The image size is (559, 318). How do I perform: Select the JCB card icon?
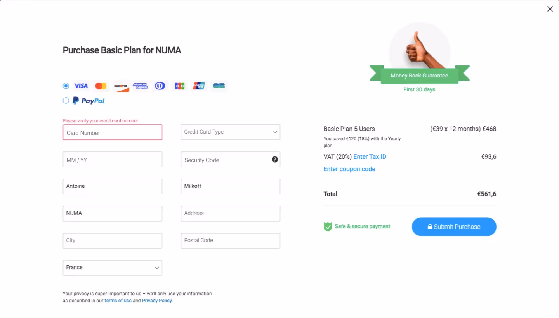point(179,86)
